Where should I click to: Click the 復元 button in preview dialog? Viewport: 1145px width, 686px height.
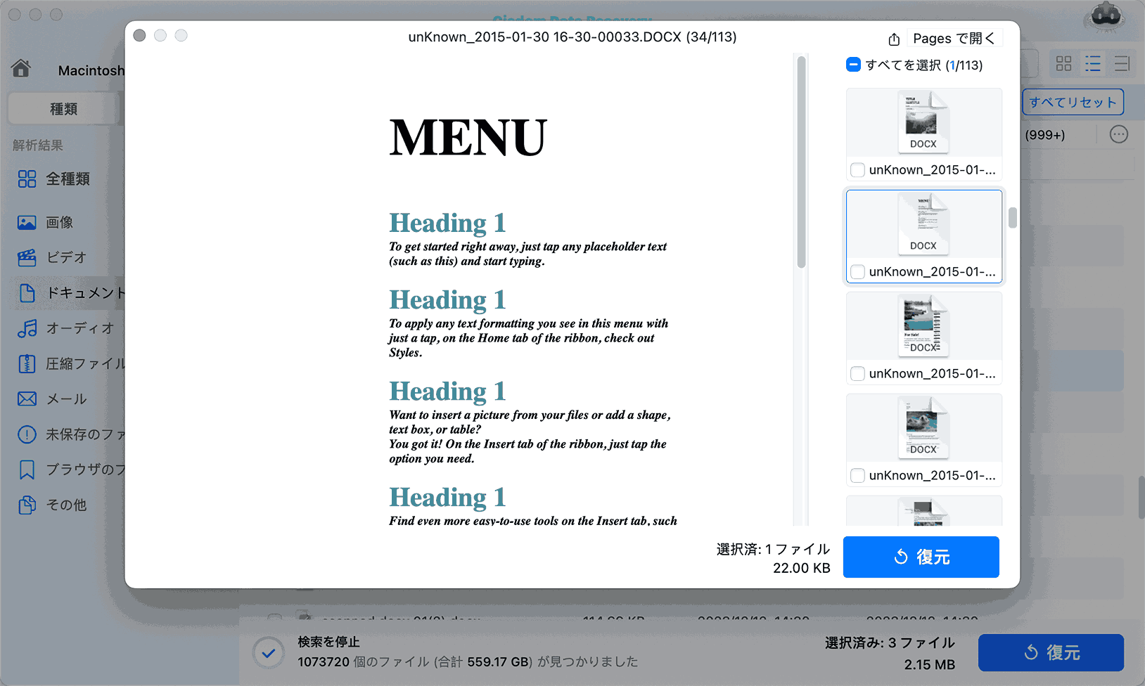pyautogui.click(x=921, y=557)
